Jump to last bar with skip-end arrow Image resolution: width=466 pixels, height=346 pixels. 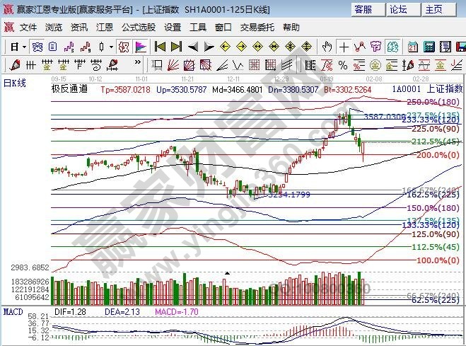pyautogui.click(x=176, y=47)
